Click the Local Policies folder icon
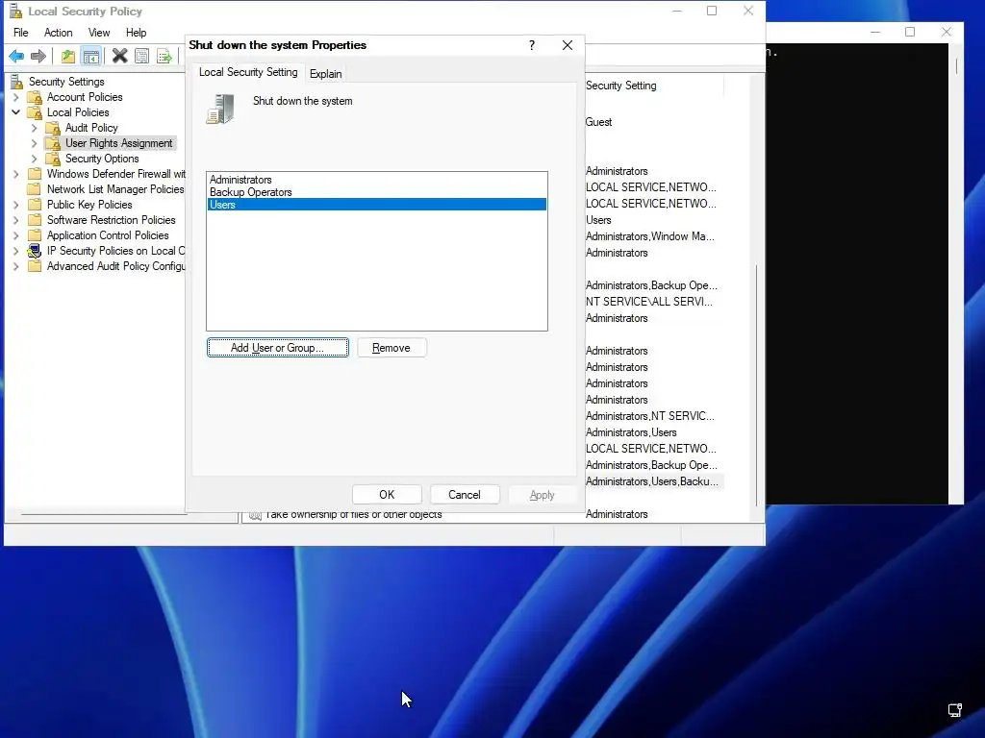This screenshot has width=985, height=738. pyautogui.click(x=36, y=112)
